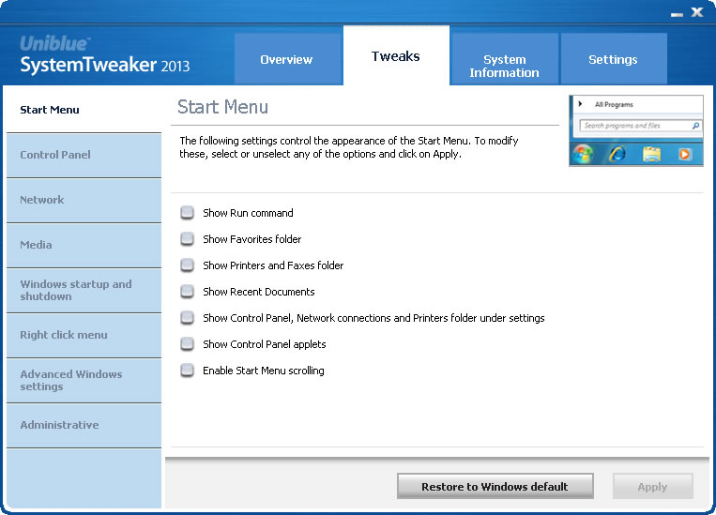Open the Network tweaks category
Viewport: 716px width, 515px height.
[x=84, y=201]
